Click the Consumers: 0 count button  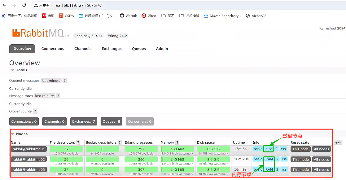[x=140, y=121]
